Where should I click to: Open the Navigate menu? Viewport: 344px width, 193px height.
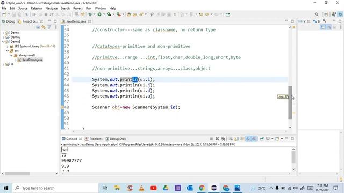pyautogui.click(x=52, y=9)
